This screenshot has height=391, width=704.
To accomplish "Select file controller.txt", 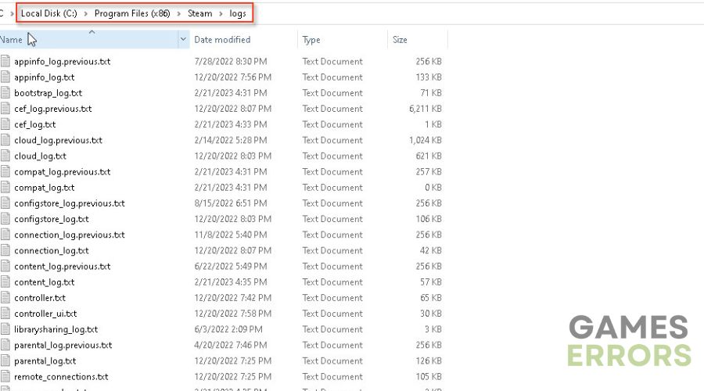I will [x=40, y=298].
